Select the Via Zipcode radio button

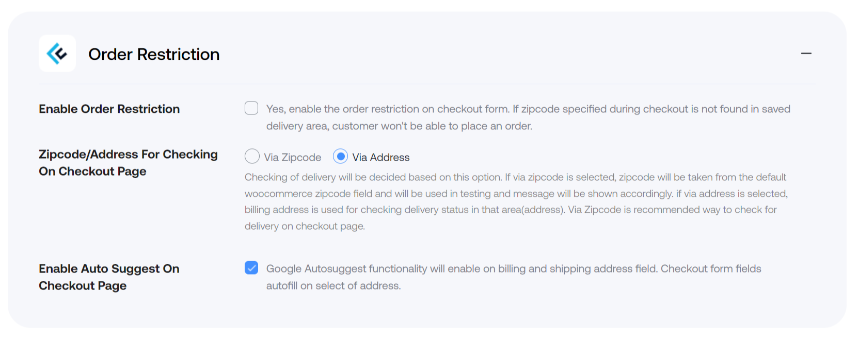click(252, 156)
